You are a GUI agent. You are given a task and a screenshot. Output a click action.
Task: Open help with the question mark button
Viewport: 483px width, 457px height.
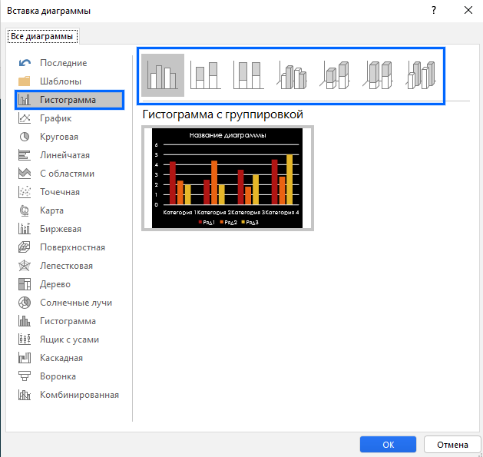435,11
